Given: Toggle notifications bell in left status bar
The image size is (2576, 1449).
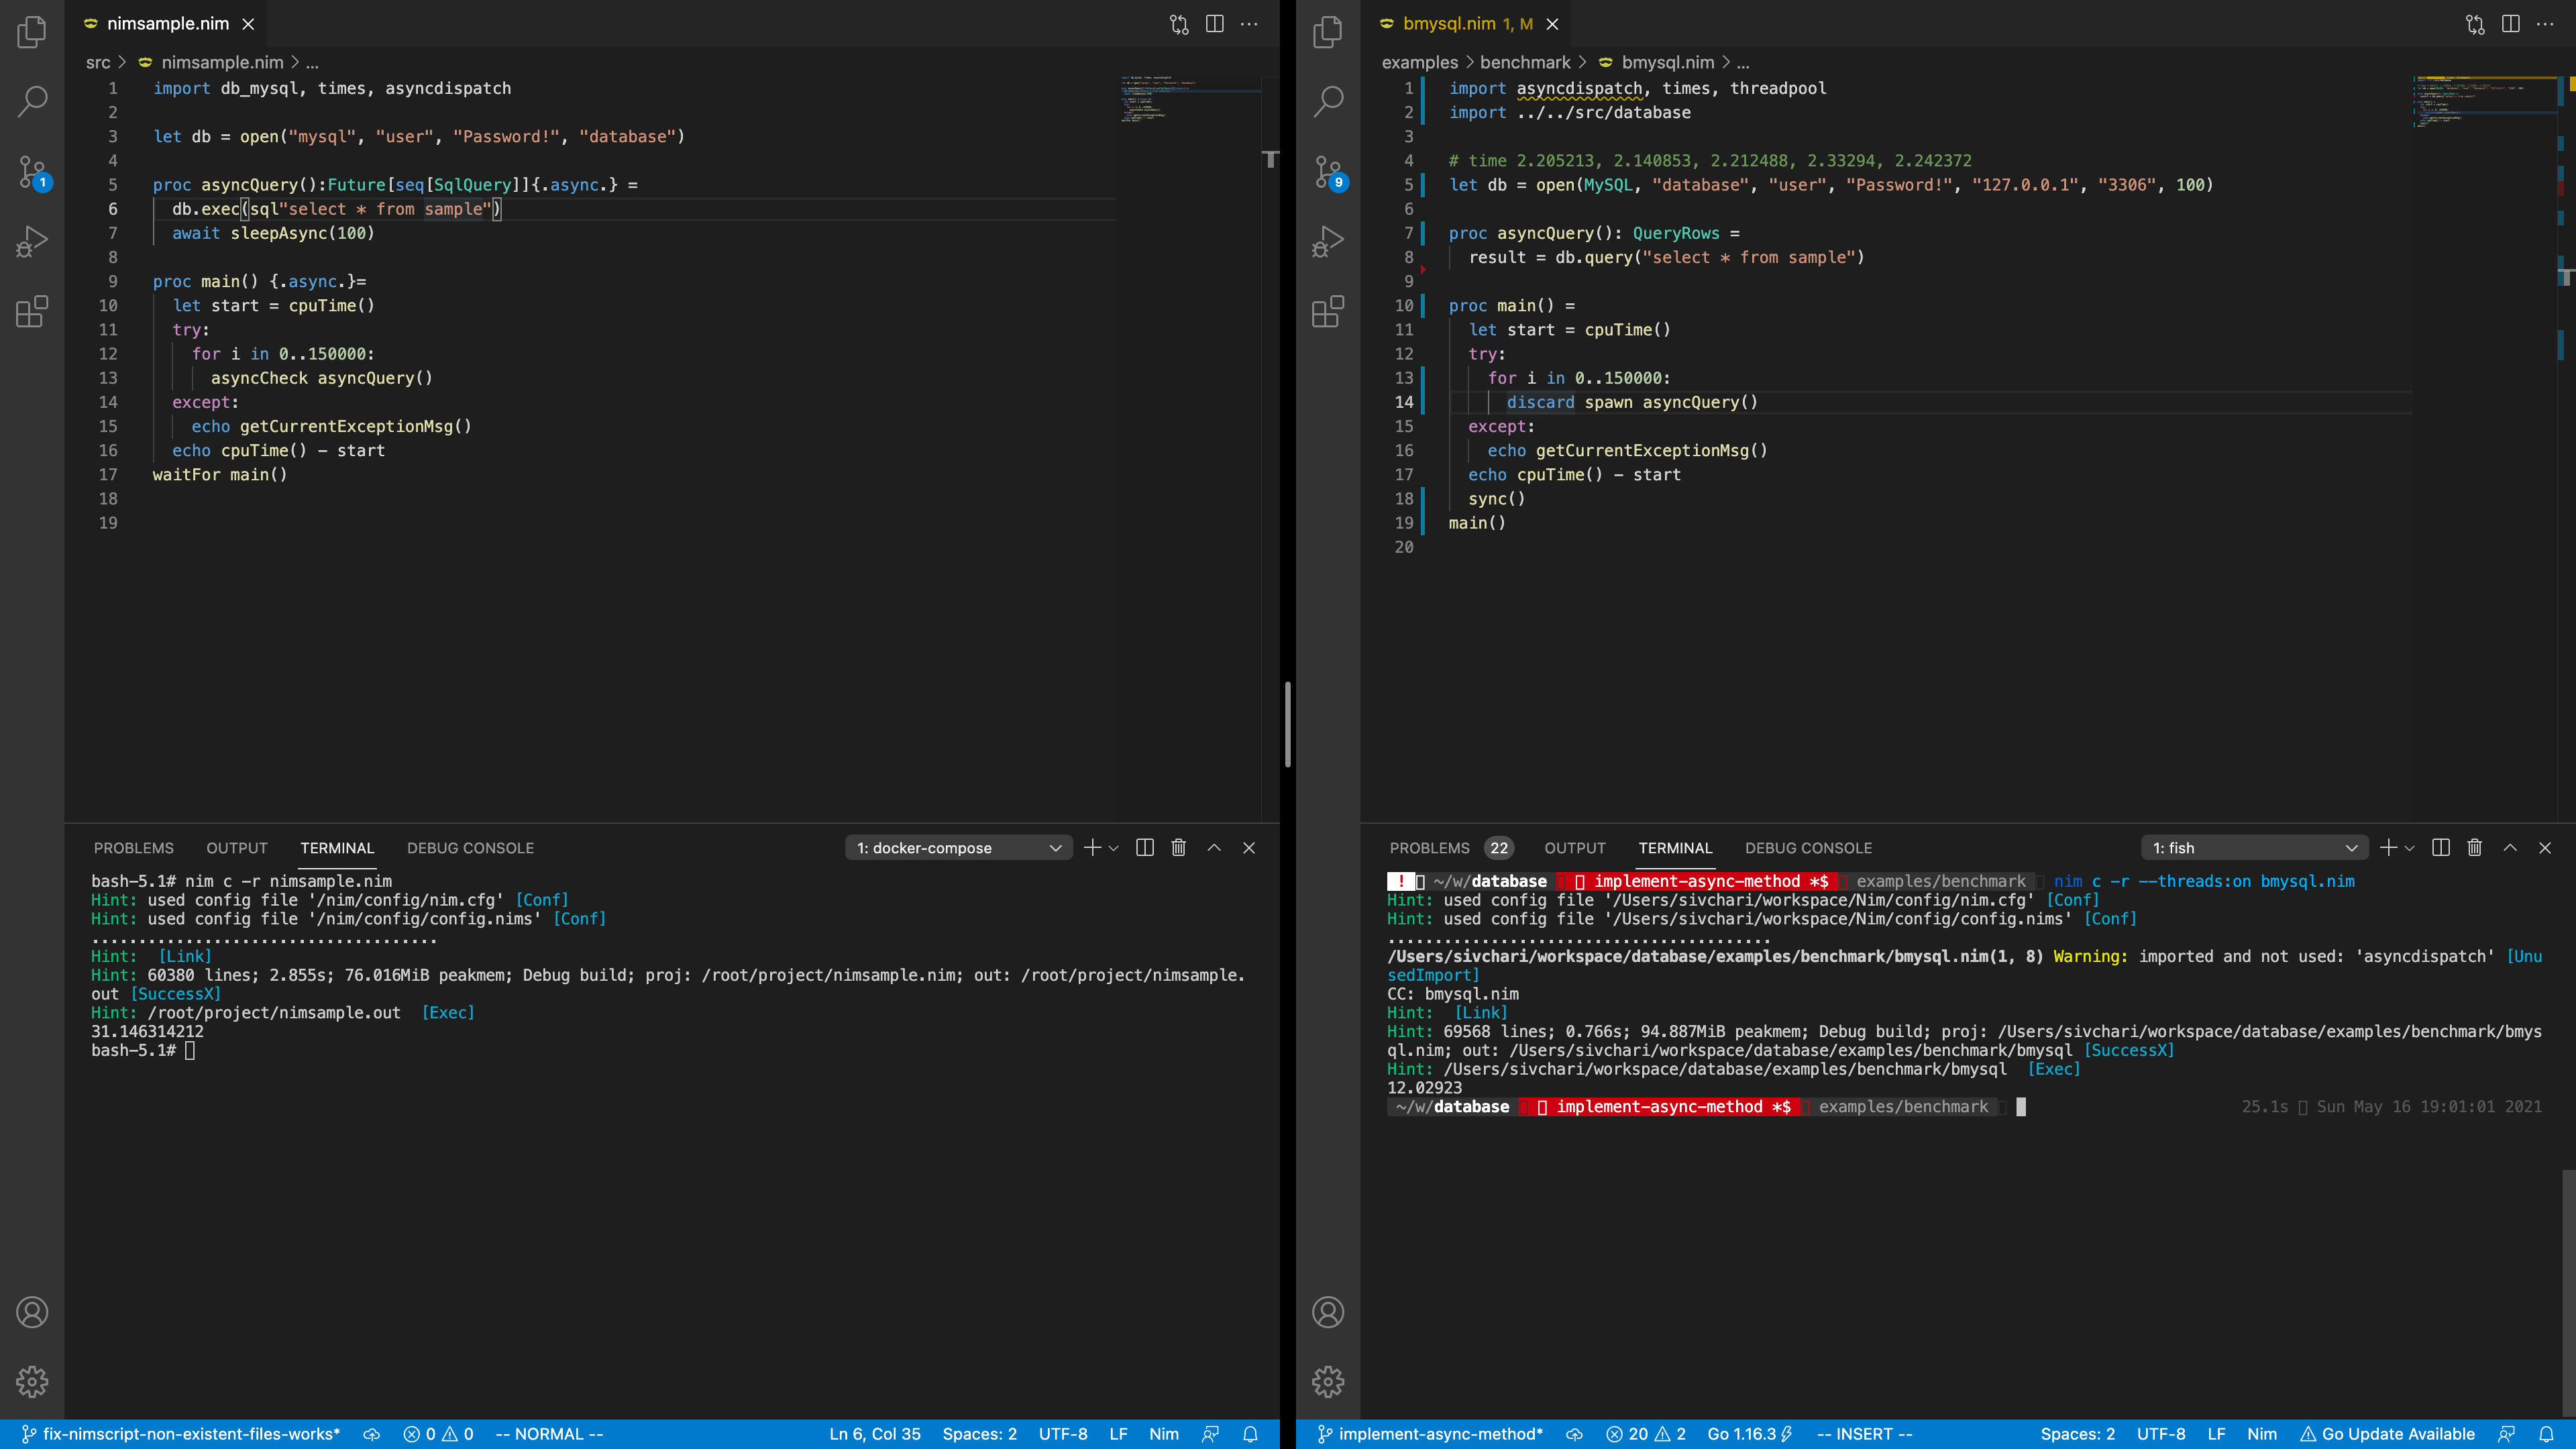Looking at the screenshot, I should (x=1250, y=1434).
